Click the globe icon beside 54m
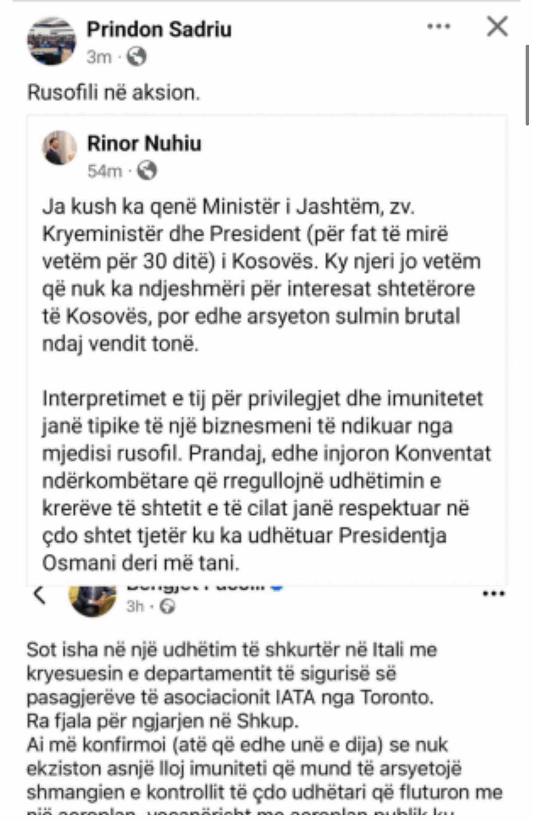 tap(147, 171)
